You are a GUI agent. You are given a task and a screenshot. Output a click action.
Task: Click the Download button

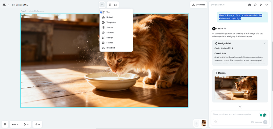pyautogui.click(x=199, y=5)
